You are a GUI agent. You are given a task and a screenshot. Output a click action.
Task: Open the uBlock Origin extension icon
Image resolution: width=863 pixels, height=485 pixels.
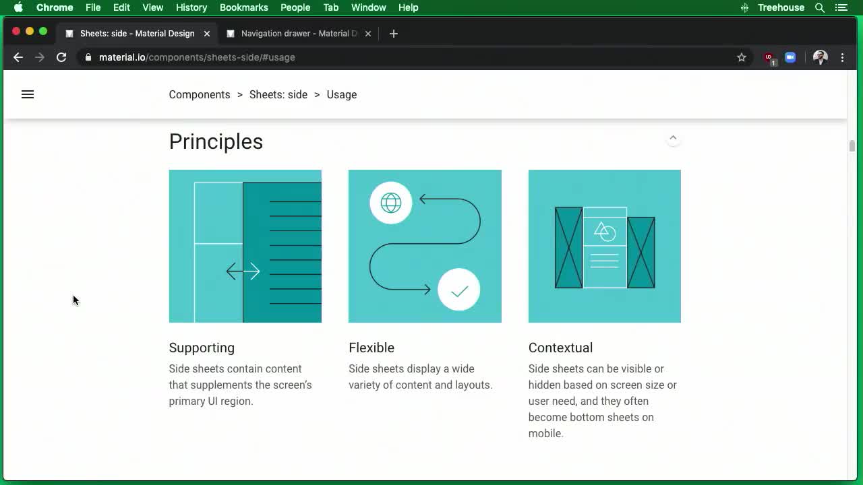click(769, 57)
